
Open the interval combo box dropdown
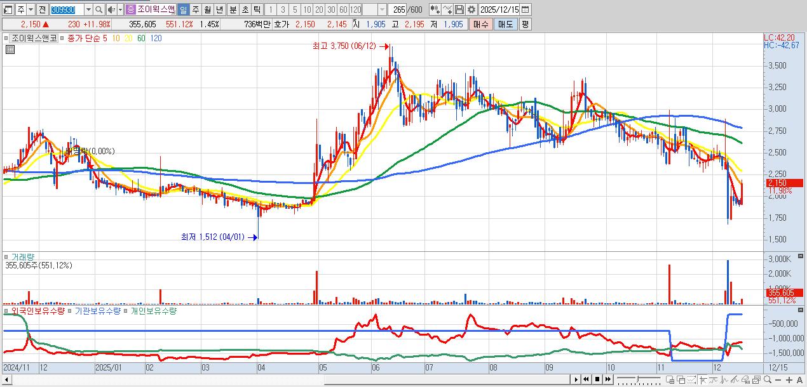[381, 10]
